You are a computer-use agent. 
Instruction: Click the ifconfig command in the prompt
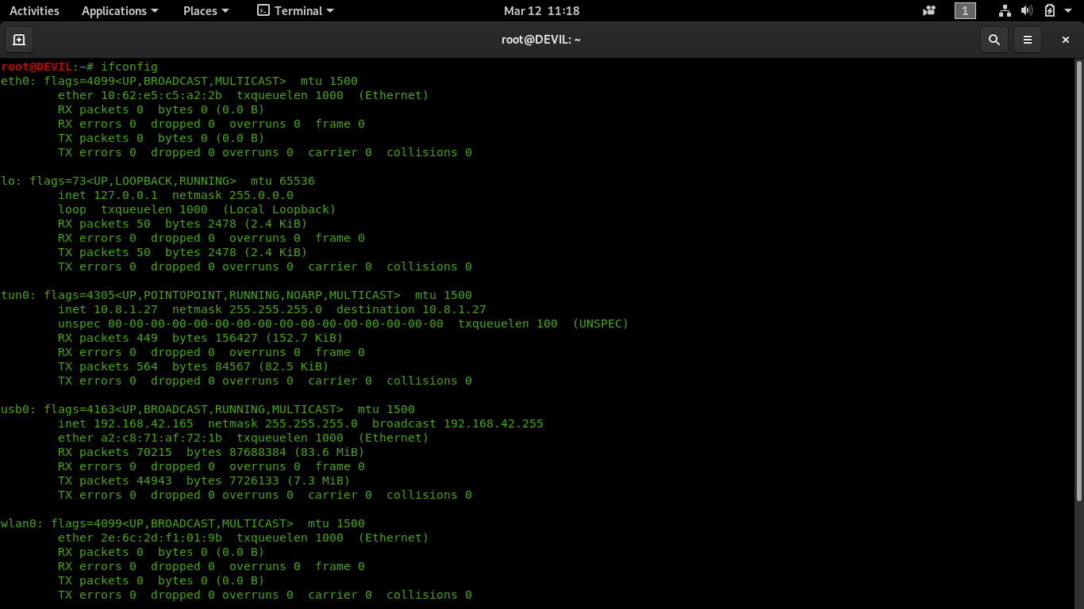(129, 67)
